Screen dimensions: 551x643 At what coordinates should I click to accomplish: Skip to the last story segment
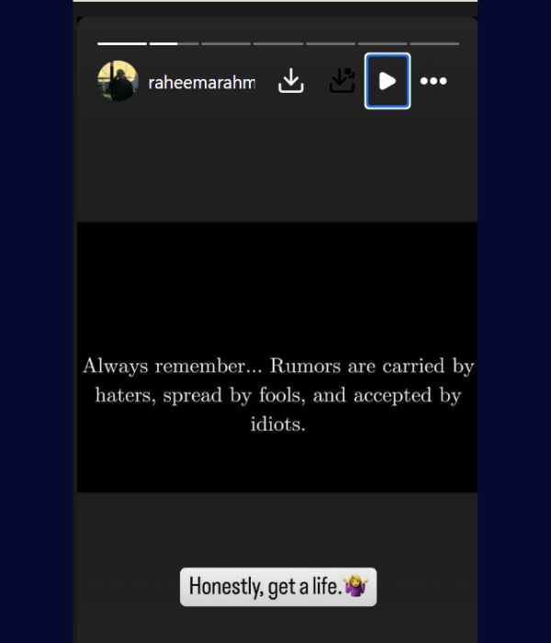click(434, 43)
